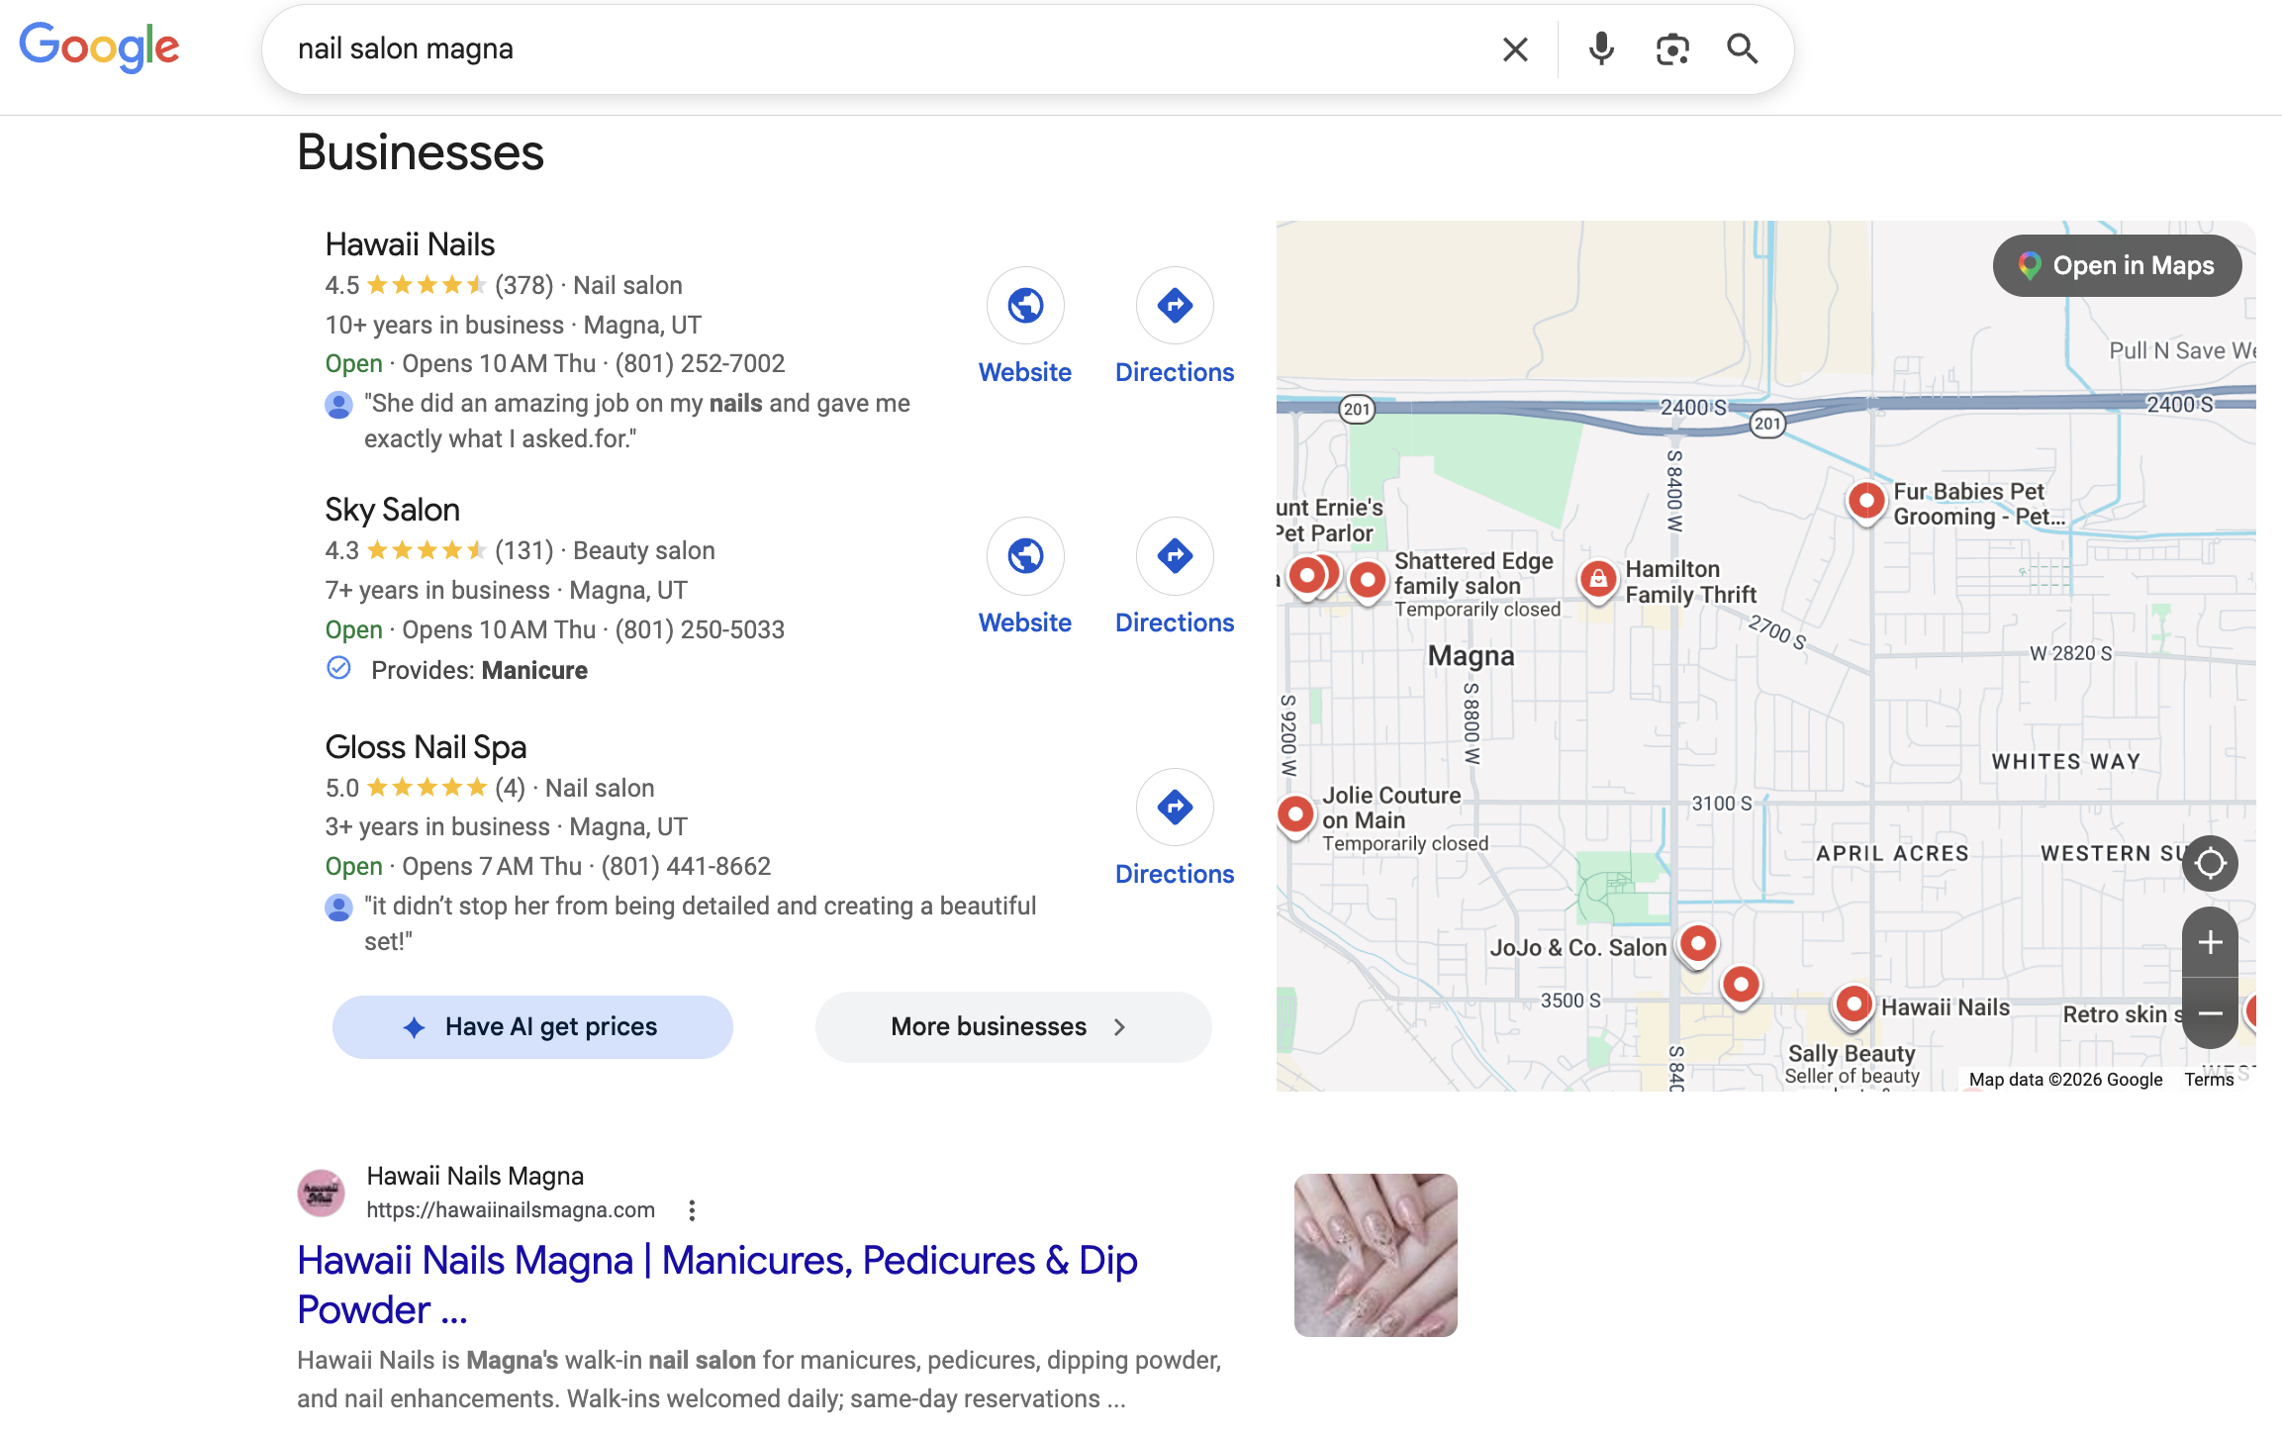
Task: Select the Fur Babies Pet Grooming map pin
Action: (1866, 502)
